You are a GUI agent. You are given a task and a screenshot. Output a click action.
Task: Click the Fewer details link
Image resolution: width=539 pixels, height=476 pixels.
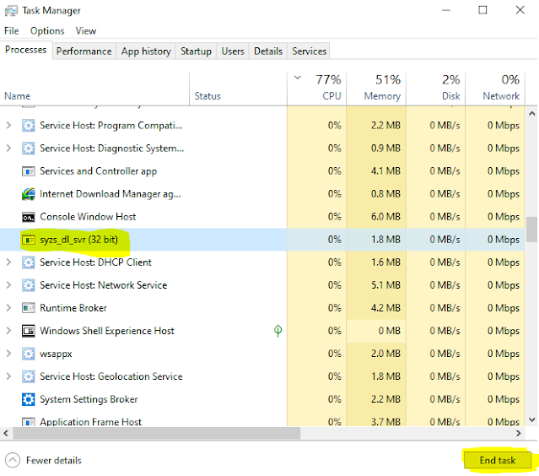click(54, 460)
